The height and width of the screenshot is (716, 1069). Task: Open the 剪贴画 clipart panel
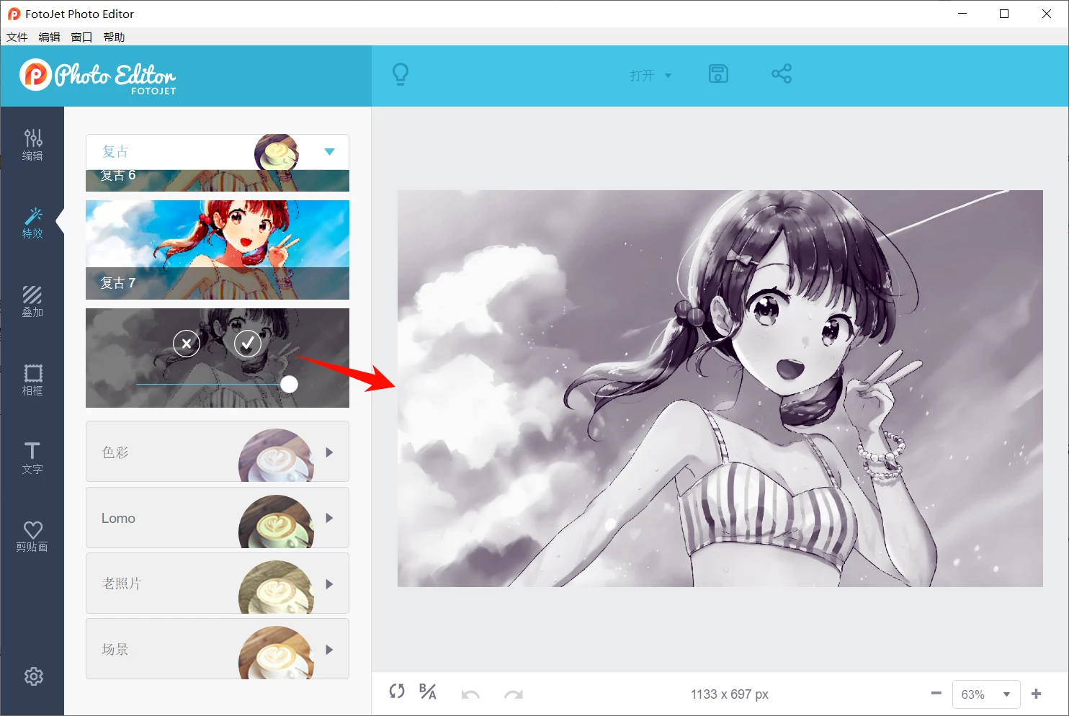coord(32,537)
